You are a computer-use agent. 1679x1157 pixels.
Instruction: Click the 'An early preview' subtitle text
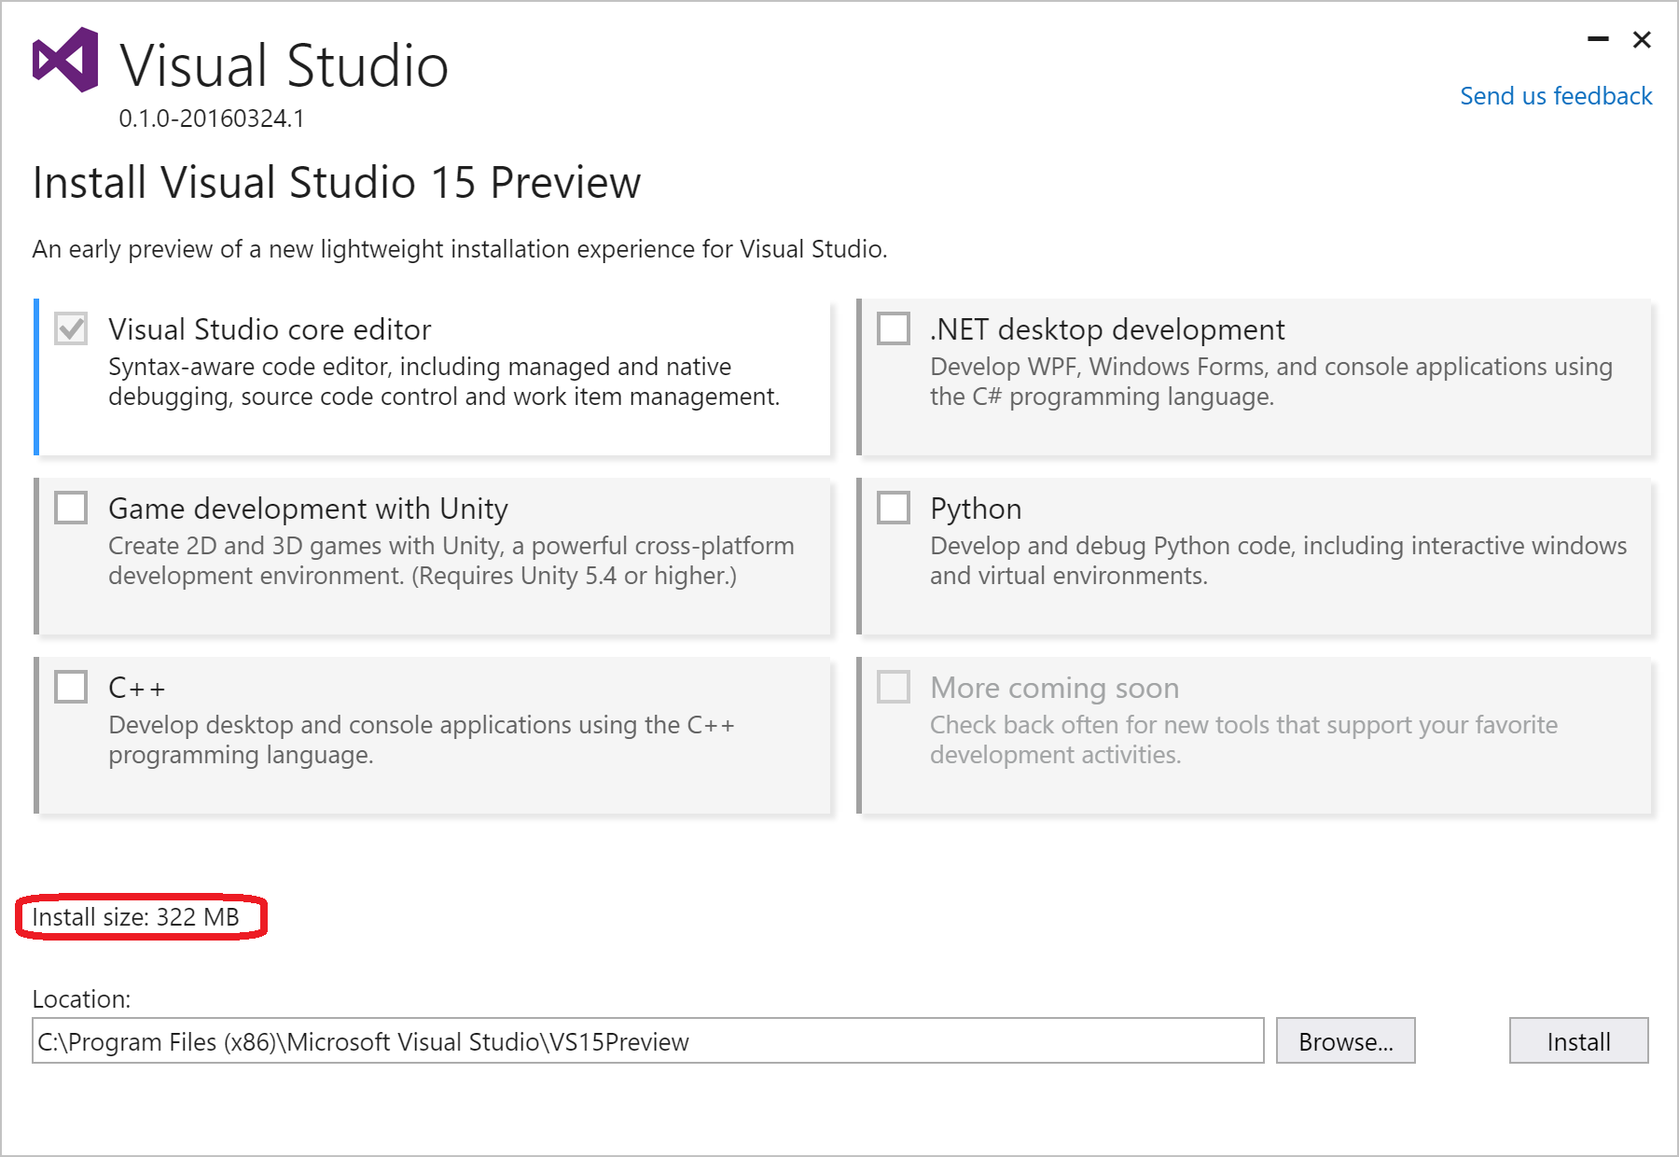pos(460,249)
